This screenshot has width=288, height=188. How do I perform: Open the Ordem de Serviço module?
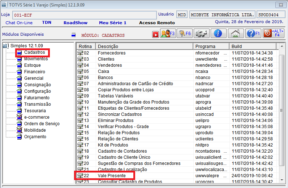tap(42, 124)
